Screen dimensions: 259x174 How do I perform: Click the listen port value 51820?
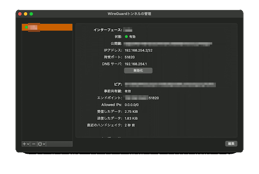[x=129, y=57]
